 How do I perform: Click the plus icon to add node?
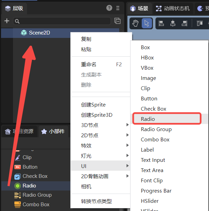[6, 21]
